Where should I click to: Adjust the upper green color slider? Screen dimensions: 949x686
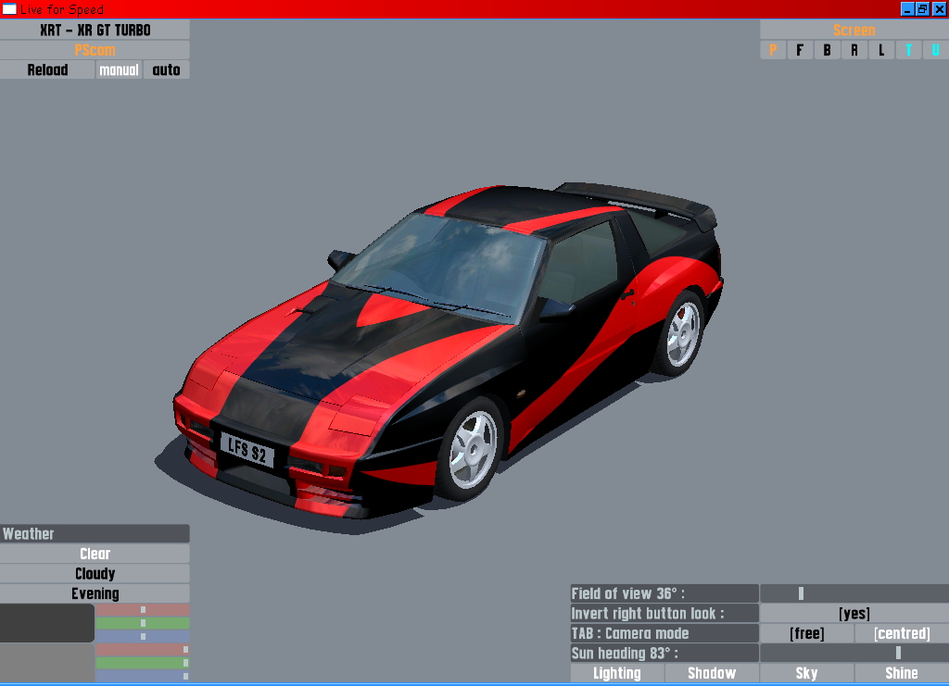click(143, 623)
